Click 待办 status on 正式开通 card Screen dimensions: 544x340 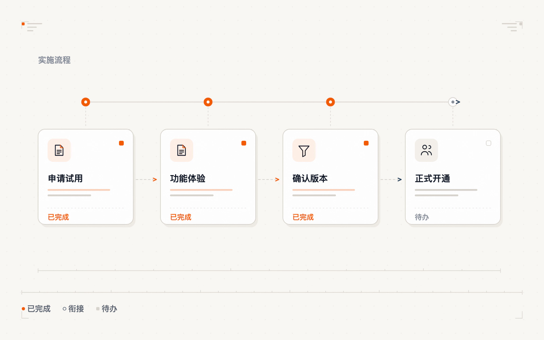(x=422, y=217)
